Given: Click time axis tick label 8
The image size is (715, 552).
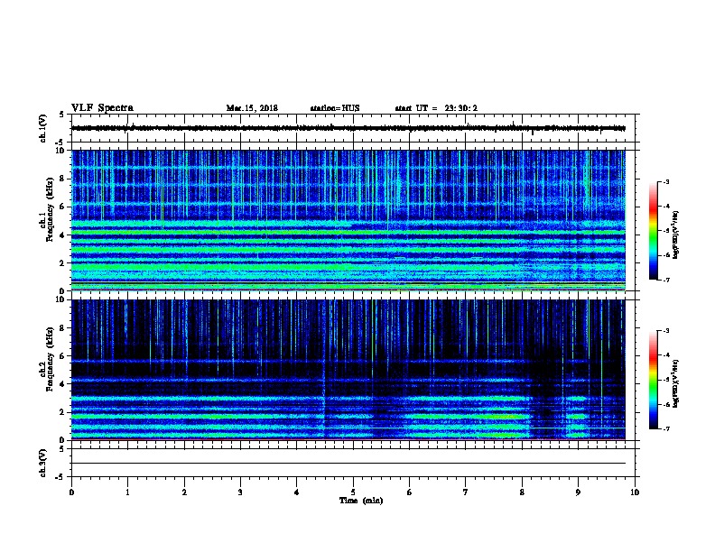Looking at the screenshot, I should (522, 492).
